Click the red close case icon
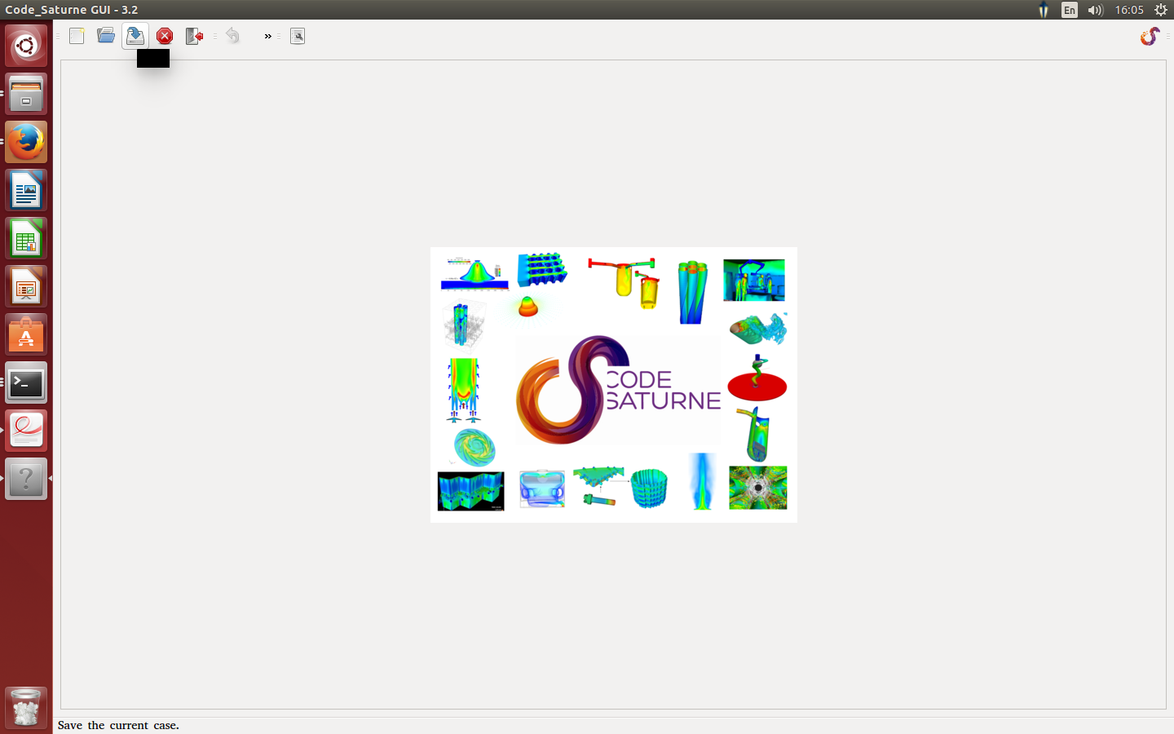The width and height of the screenshot is (1174, 734). coord(165,36)
